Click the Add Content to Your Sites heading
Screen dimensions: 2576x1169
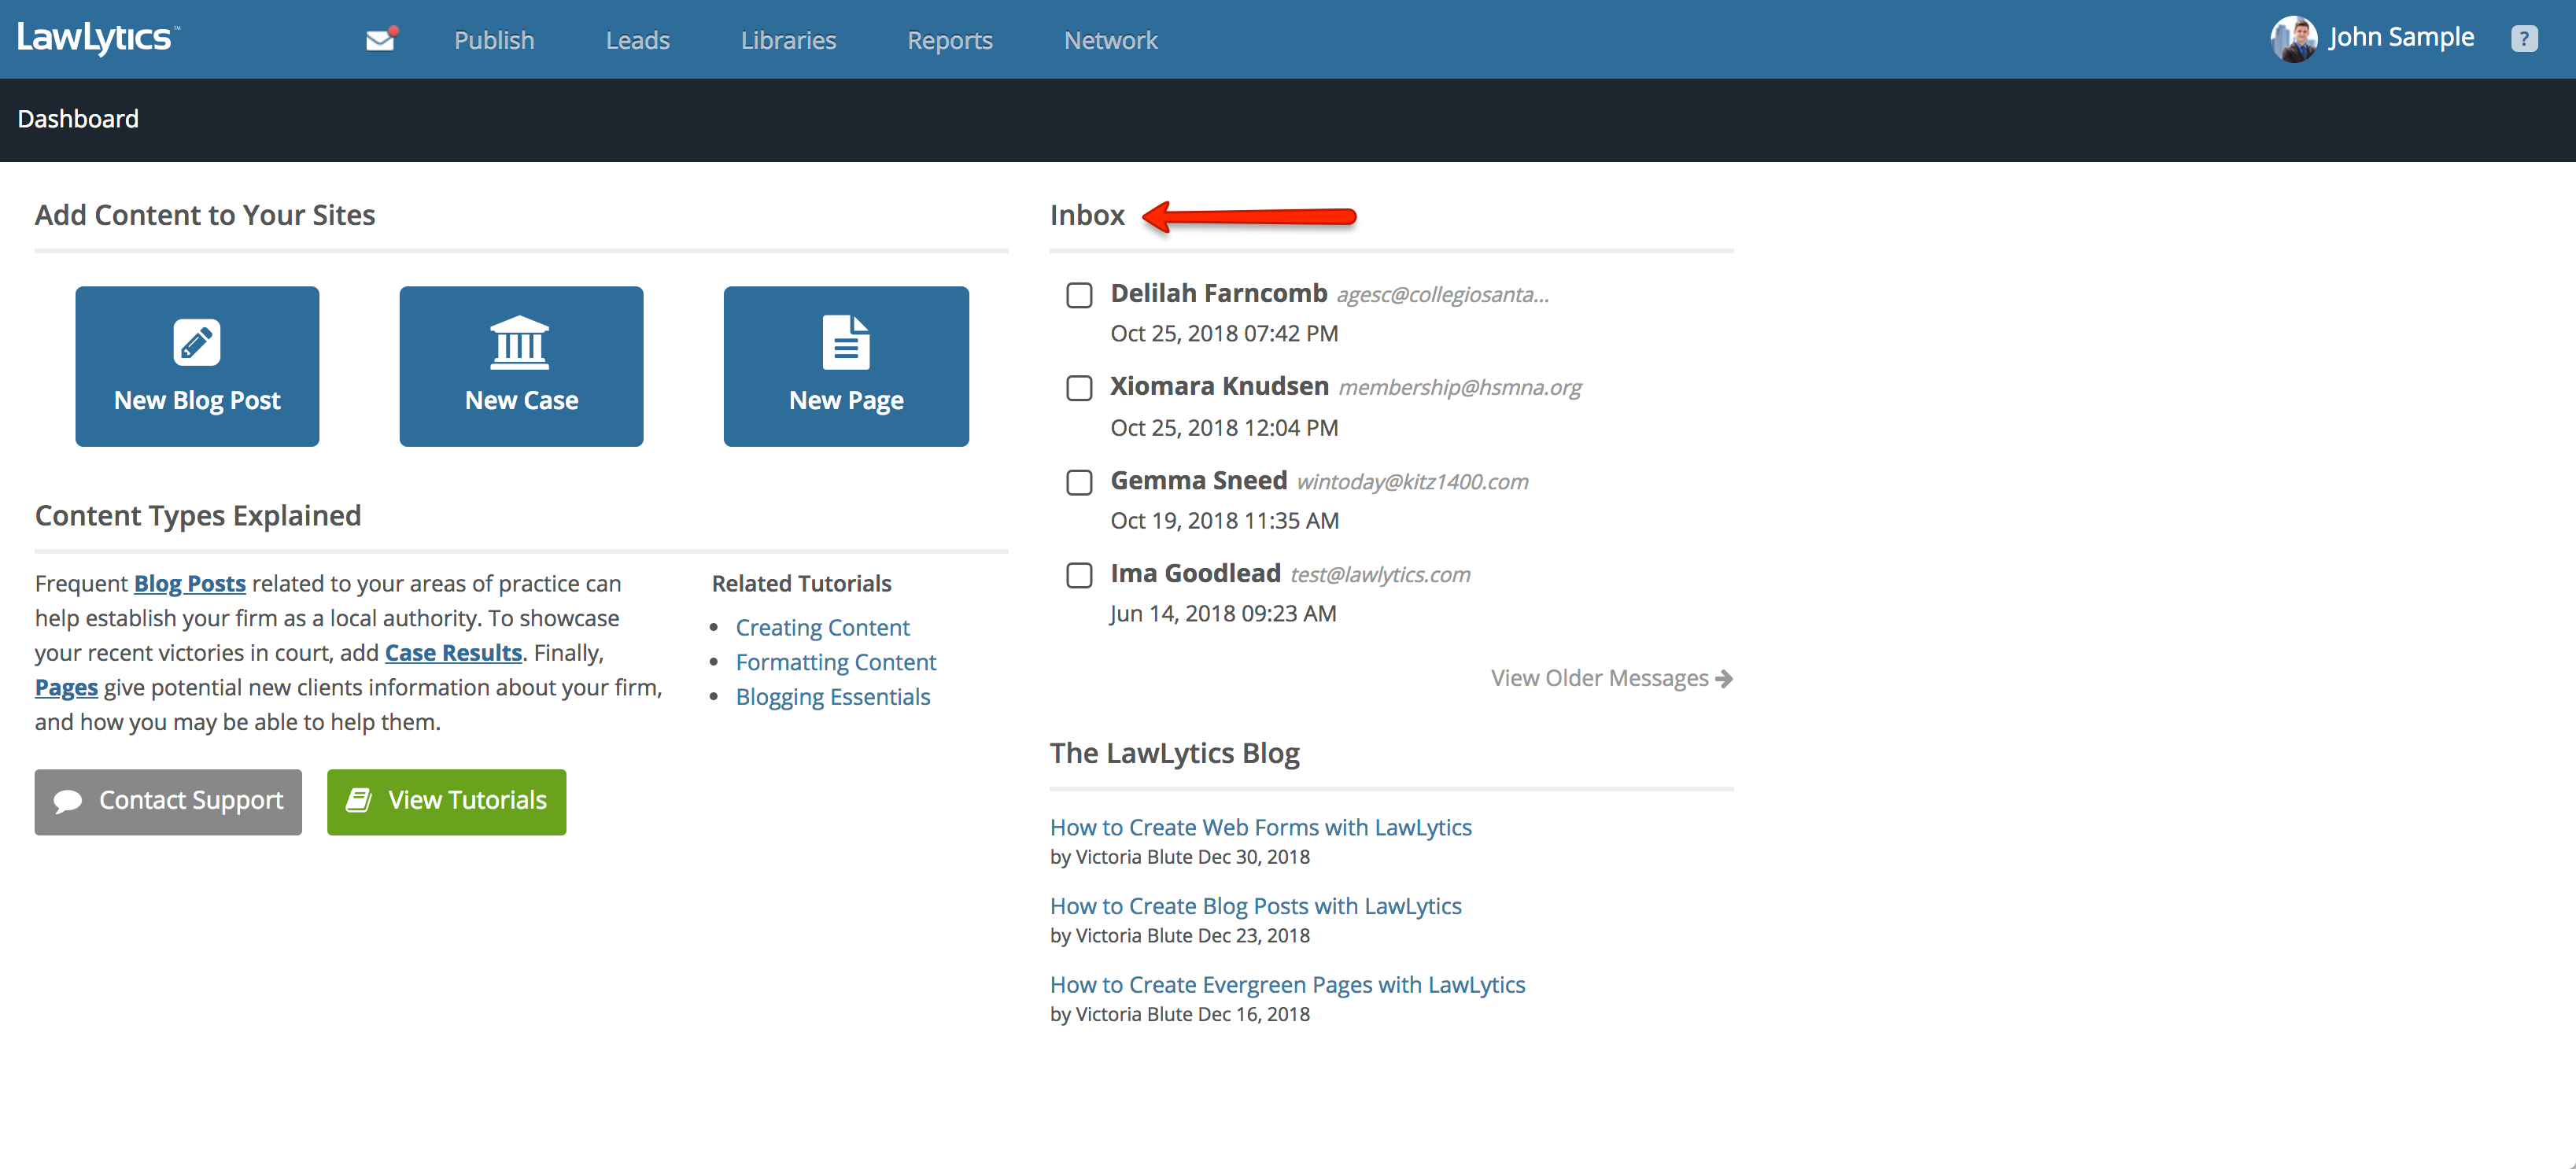point(205,215)
